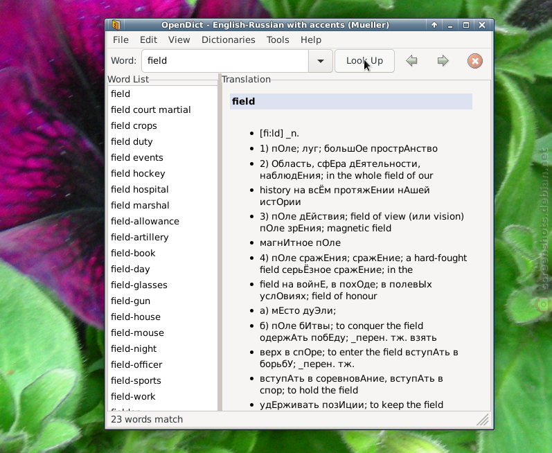The width and height of the screenshot is (552, 453).
Task: Select 'field crops' in the word list
Action: (163, 125)
